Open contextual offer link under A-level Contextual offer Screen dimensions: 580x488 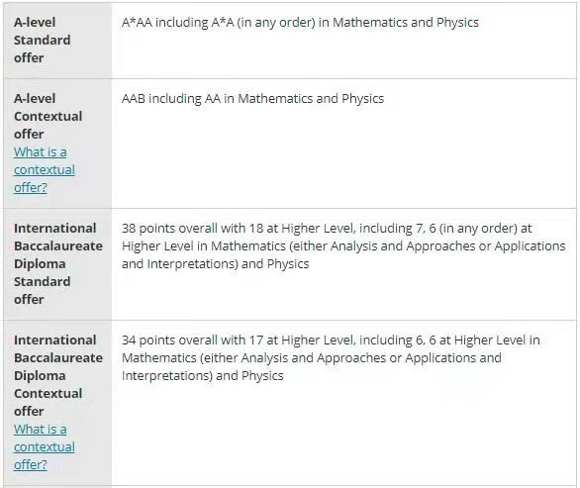[x=45, y=170]
